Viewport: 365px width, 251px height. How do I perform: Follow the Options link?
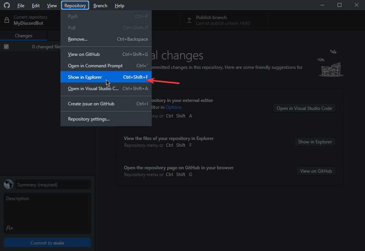pos(173,107)
